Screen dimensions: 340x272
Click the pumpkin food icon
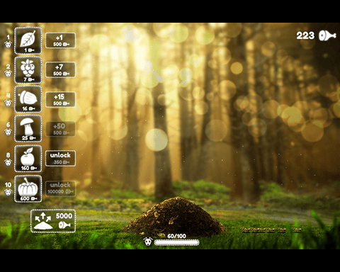coord(28,188)
